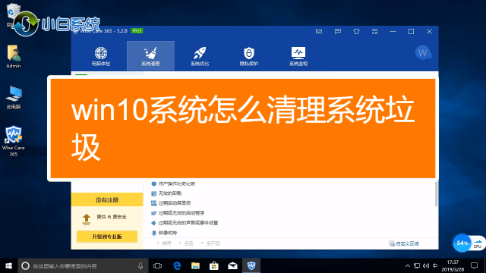Select the 系统清理 system cleaner tab
The image size is (486, 273).
(150, 56)
